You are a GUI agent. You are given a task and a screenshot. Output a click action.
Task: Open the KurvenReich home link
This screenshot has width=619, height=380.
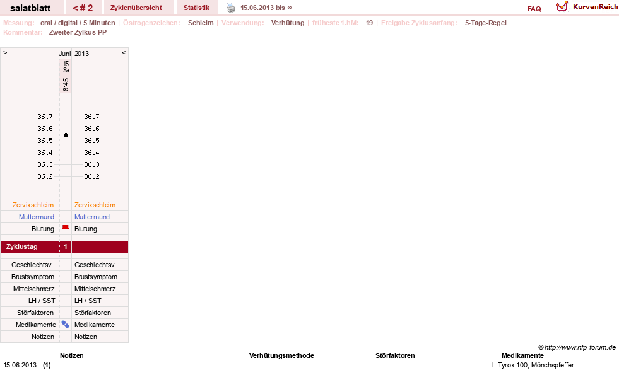point(595,7)
